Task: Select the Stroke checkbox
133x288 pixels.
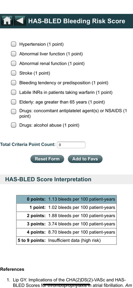Action: 14,73
